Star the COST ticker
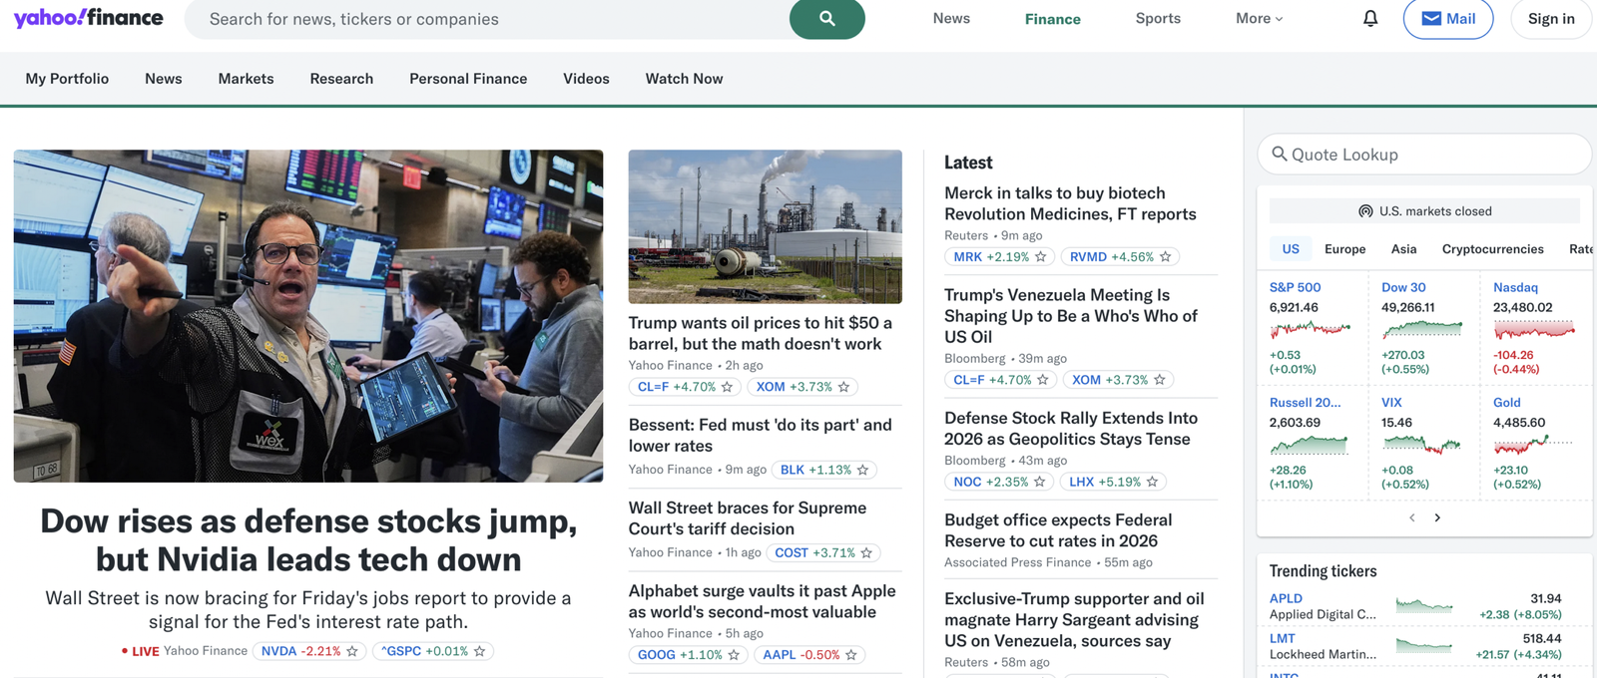The width and height of the screenshot is (1597, 678). click(866, 553)
